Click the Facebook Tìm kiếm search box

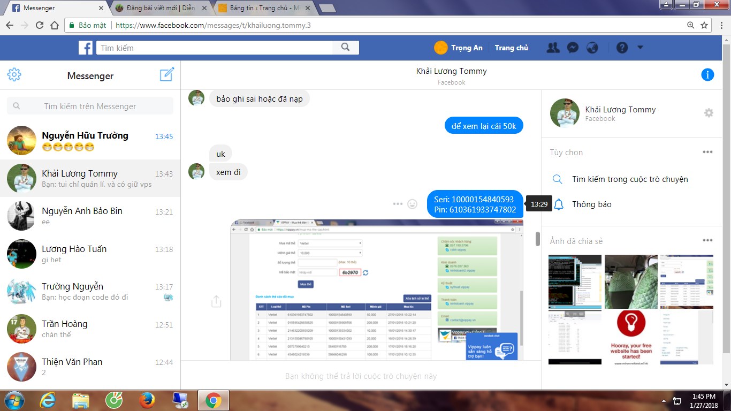pos(214,48)
